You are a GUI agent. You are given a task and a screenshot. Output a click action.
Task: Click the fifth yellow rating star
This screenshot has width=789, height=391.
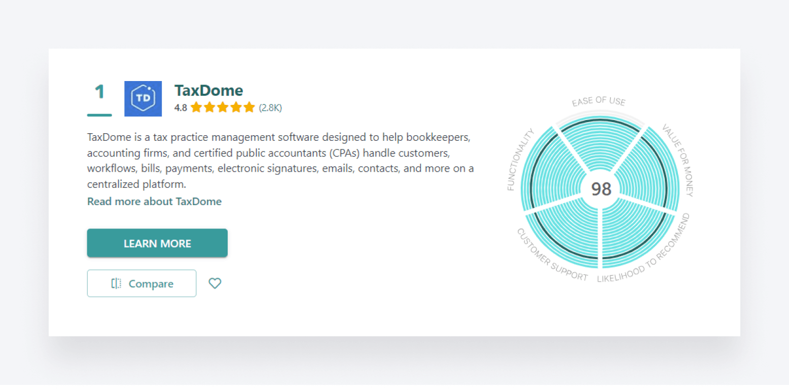pyautogui.click(x=249, y=107)
